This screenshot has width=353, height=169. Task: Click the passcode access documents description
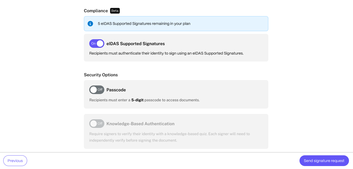pyautogui.click(x=172, y=100)
